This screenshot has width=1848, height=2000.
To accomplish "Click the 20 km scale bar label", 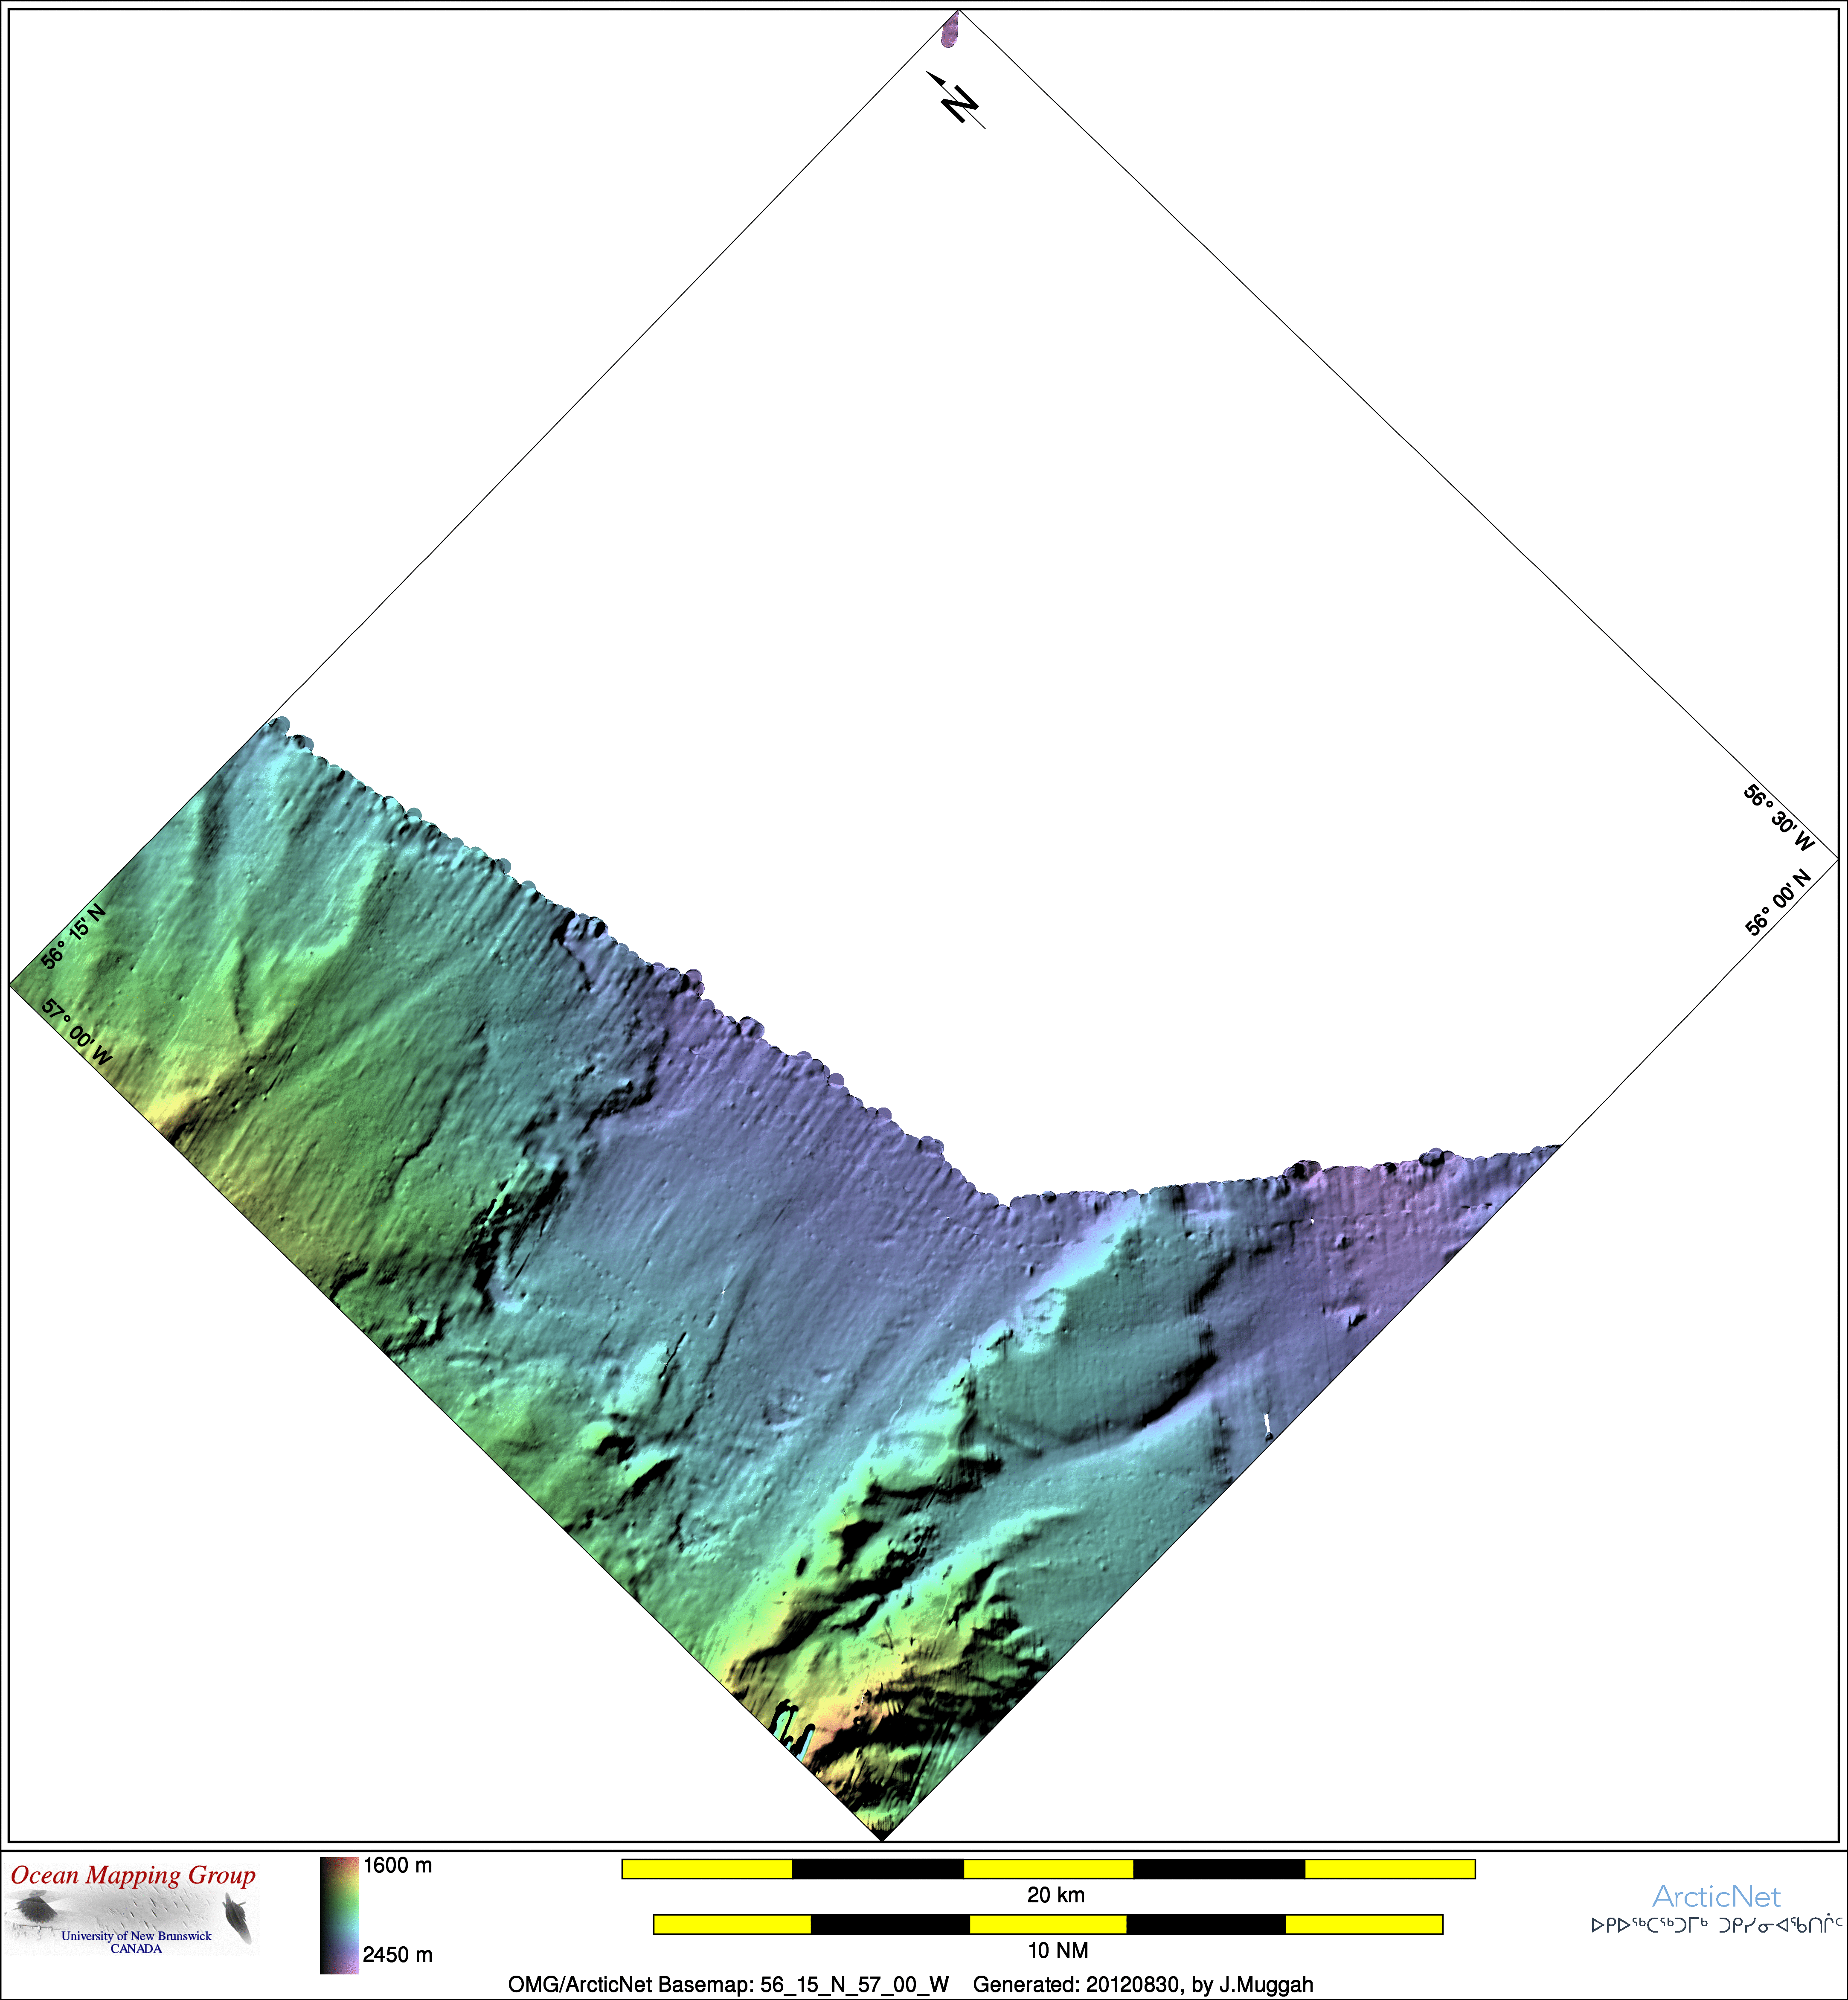I will (1055, 1895).
